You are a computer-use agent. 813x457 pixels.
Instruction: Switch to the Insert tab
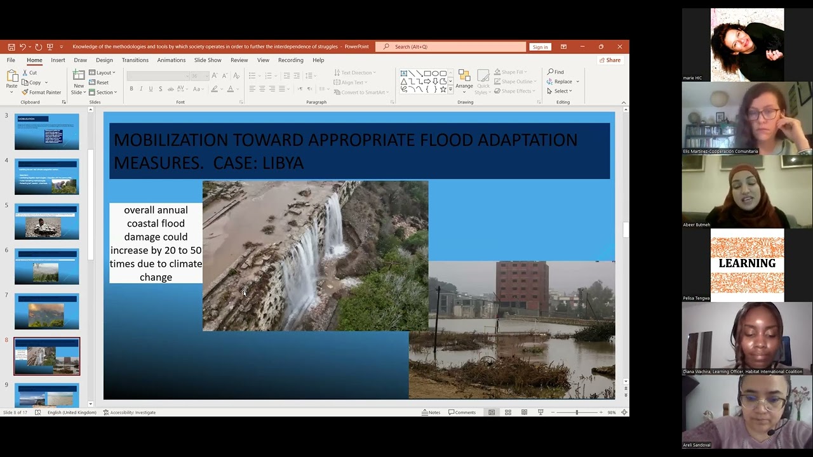tap(58, 60)
